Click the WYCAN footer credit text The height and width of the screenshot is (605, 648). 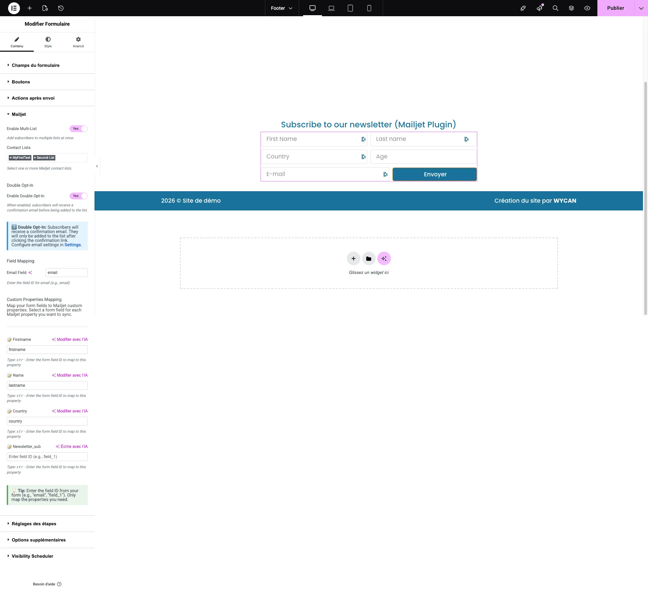[565, 201]
